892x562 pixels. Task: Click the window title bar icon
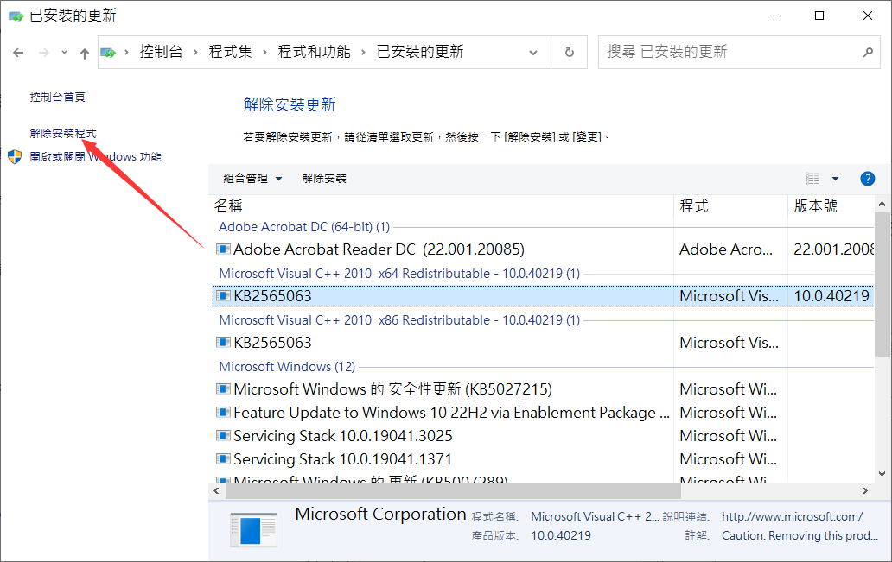(x=16, y=16)
